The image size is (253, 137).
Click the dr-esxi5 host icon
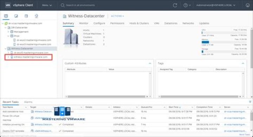[x=12, y=53]
